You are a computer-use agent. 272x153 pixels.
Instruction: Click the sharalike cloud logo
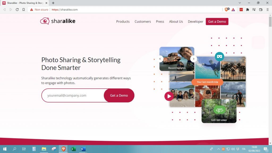pyautogui.click(x=45, y=21)
